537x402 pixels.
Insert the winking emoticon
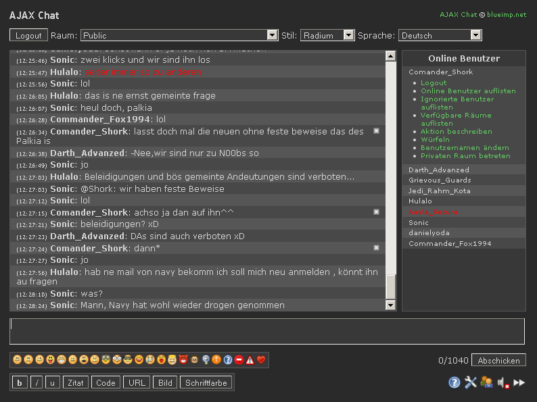39,359
